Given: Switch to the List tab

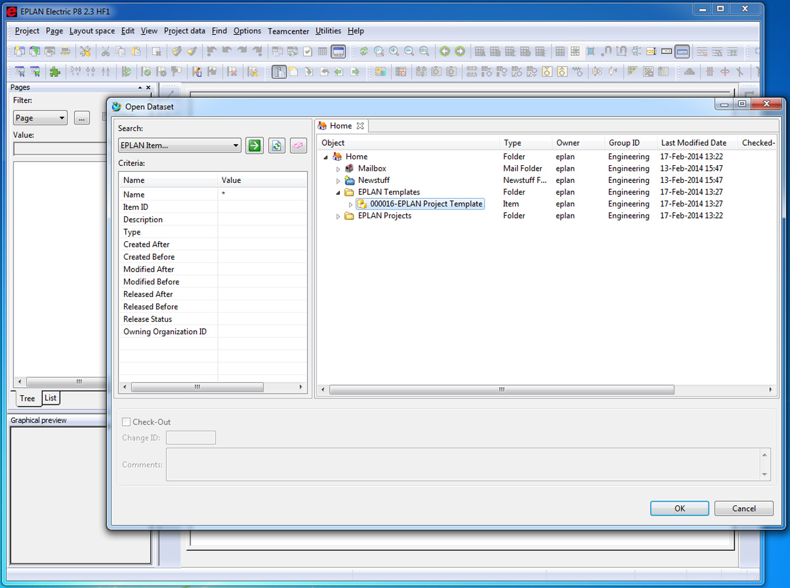Looking at the screenshot, I should (x=50, y=398).
